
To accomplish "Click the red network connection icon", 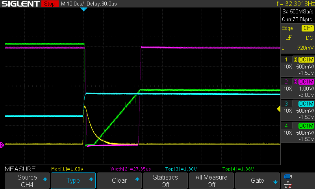I will [288, 184].
